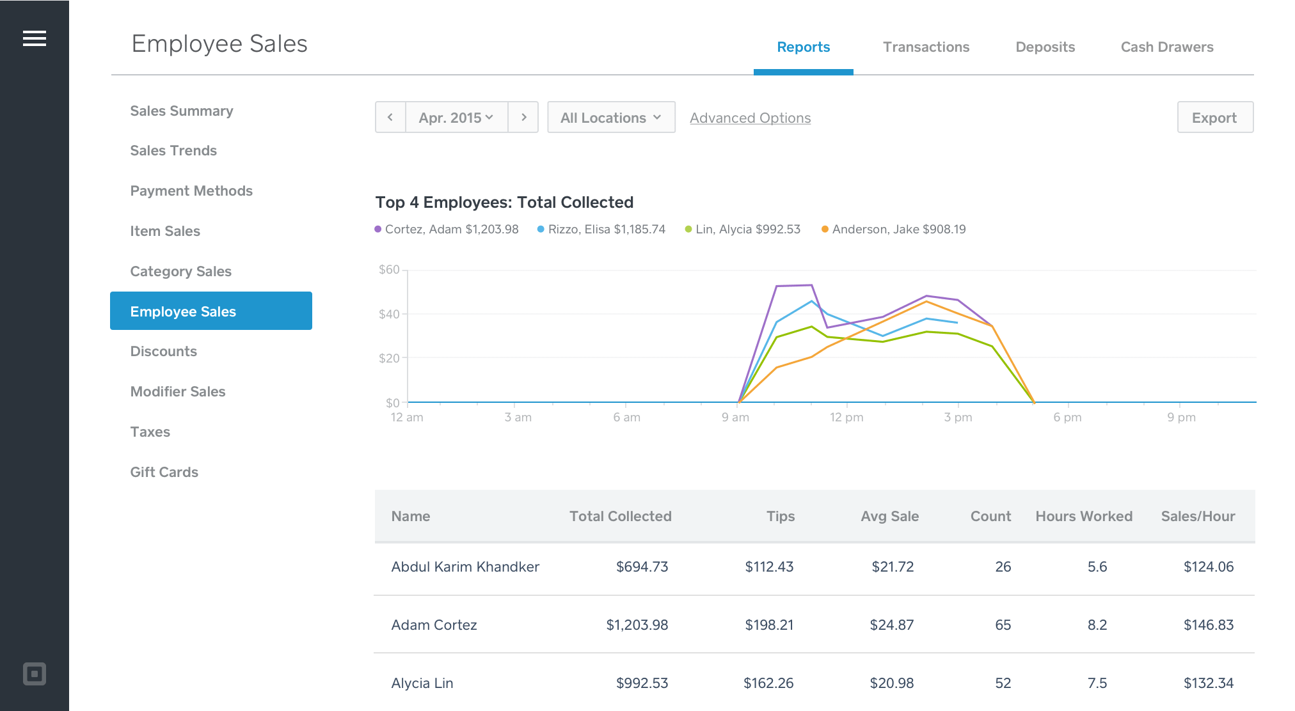Go to the previous month with the left chevron
Image resolution: width=1295 pixels, height=711 pixels.
(390, 117)
